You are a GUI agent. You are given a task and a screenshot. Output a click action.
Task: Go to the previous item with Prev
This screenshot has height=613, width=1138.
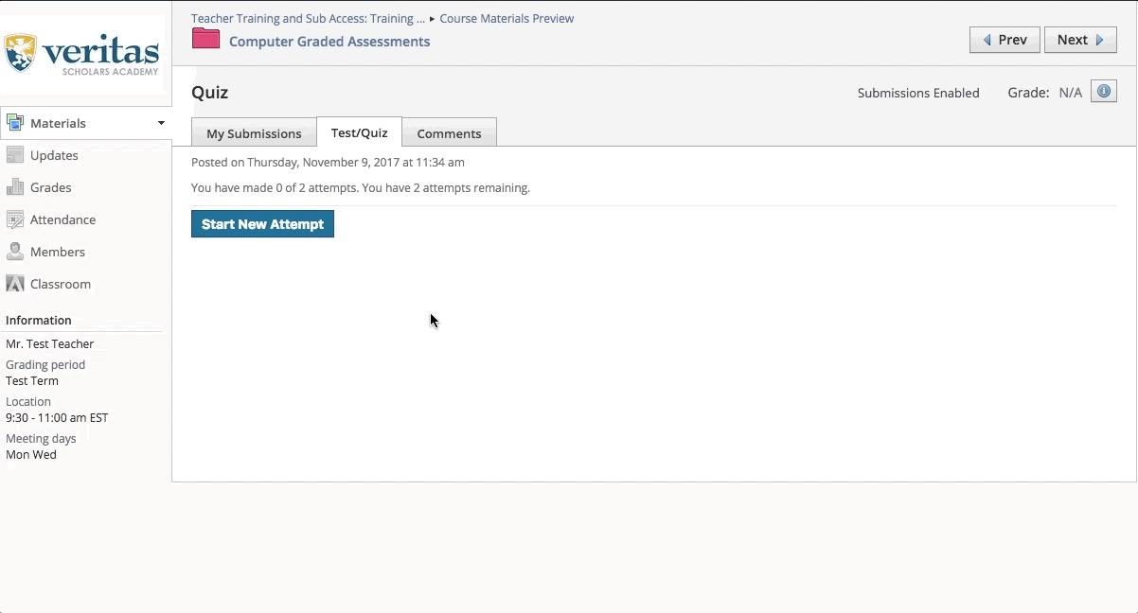click(1005, 40)
